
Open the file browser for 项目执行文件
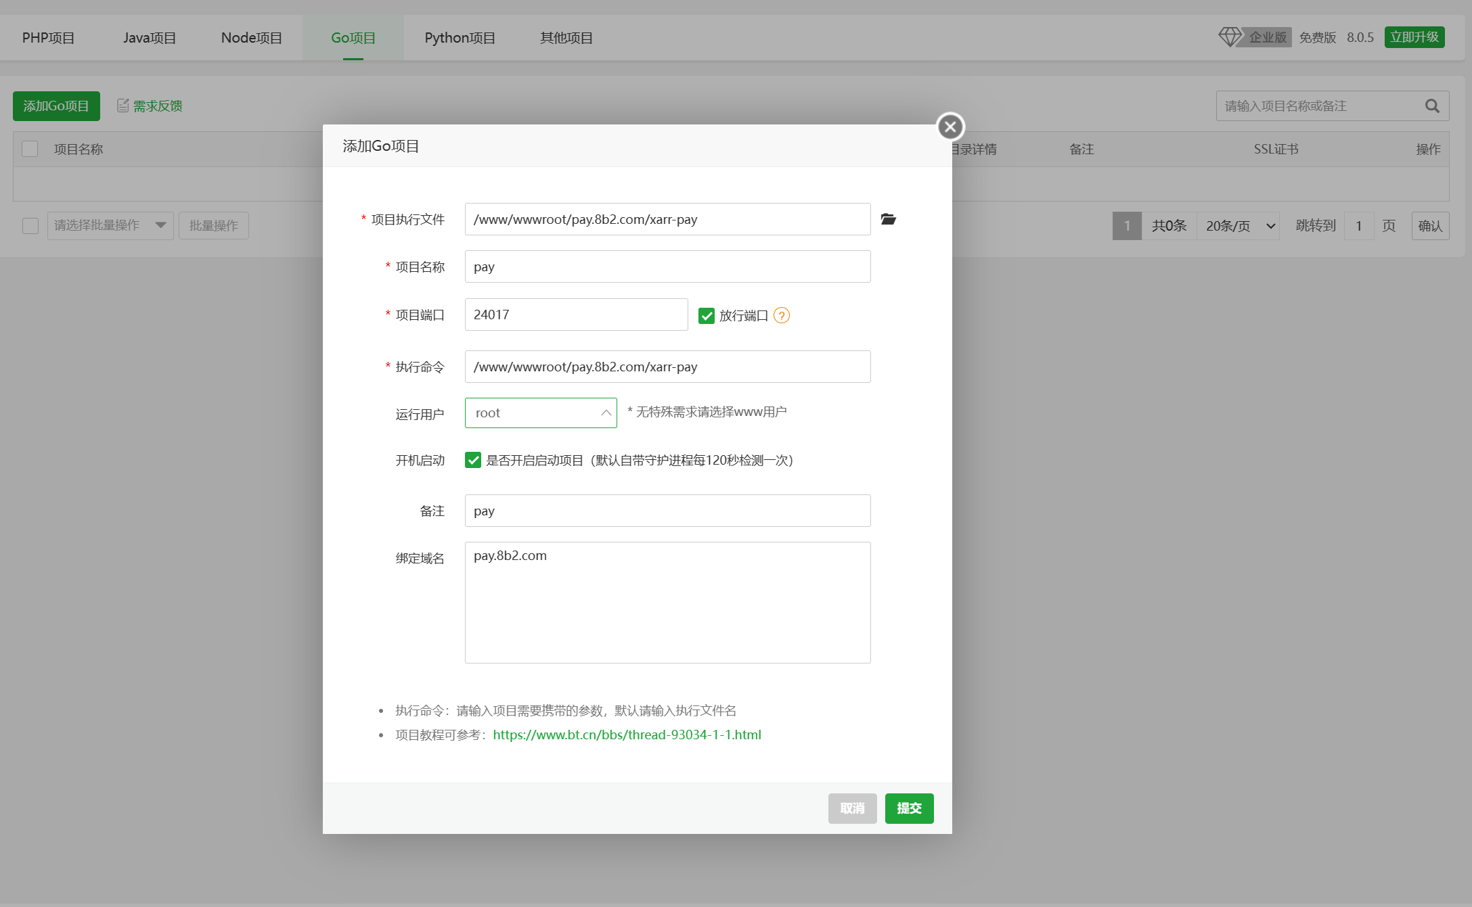click(888, 218)
